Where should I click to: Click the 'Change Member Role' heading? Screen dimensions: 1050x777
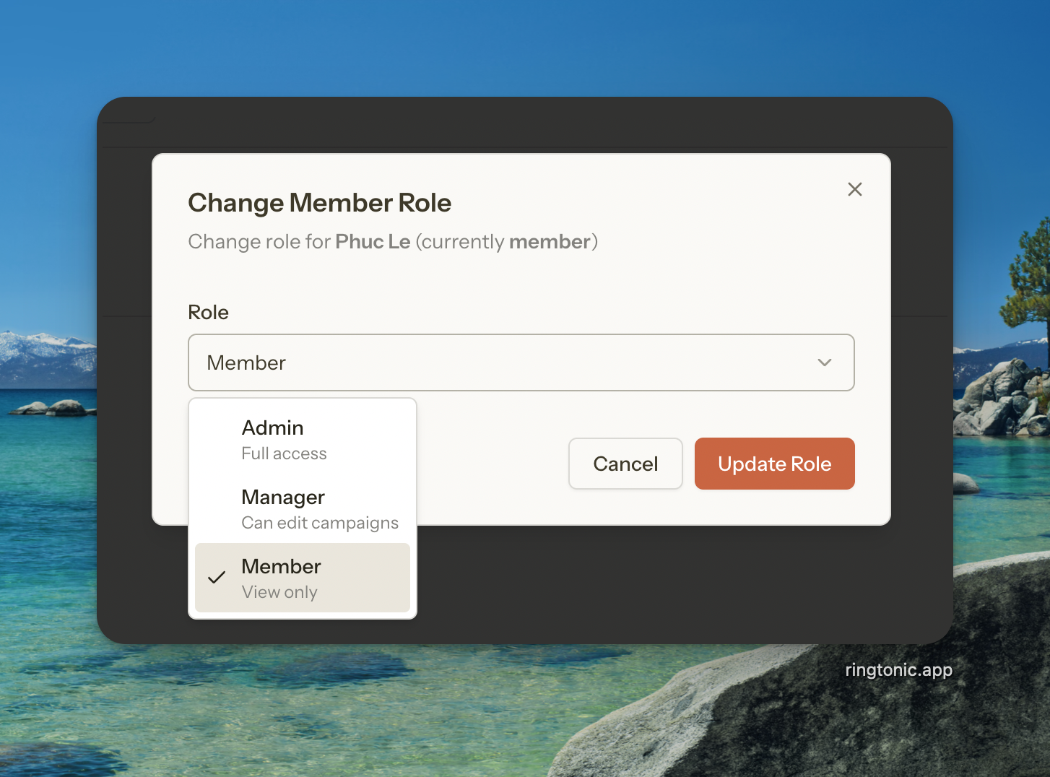point(319,203)
